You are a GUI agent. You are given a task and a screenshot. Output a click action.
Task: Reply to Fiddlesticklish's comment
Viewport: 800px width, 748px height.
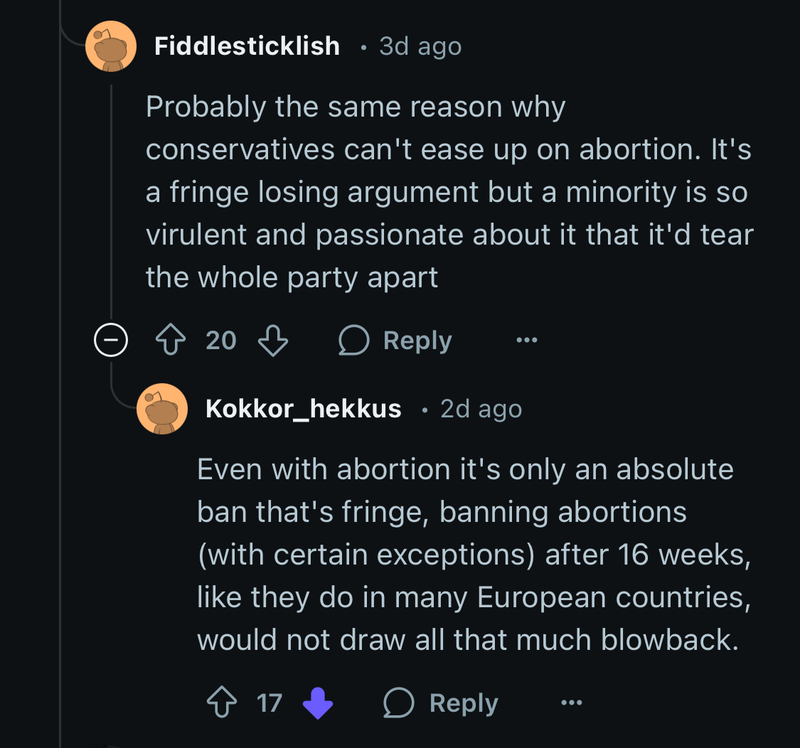(x=396, y=340)
